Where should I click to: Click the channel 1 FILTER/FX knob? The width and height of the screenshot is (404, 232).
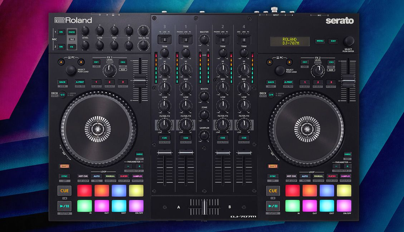tap(186, 125)
